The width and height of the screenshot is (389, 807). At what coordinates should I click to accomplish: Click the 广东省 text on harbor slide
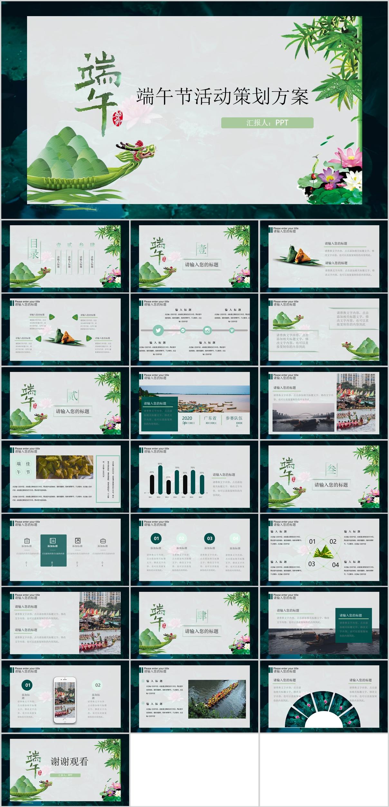click(210, 418)
